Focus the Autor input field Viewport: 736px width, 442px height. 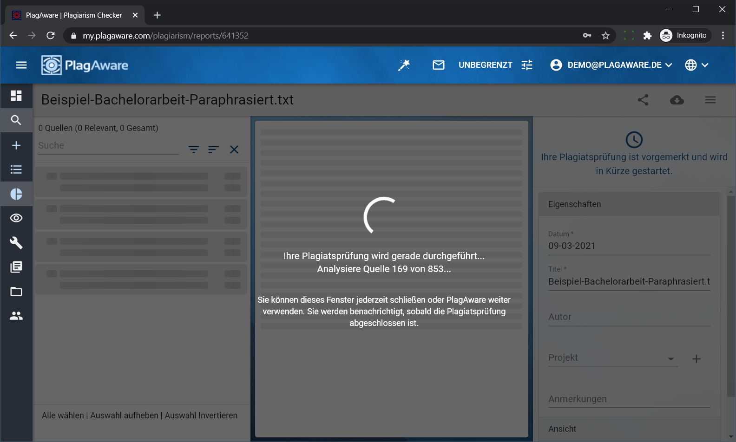point(629,317)
